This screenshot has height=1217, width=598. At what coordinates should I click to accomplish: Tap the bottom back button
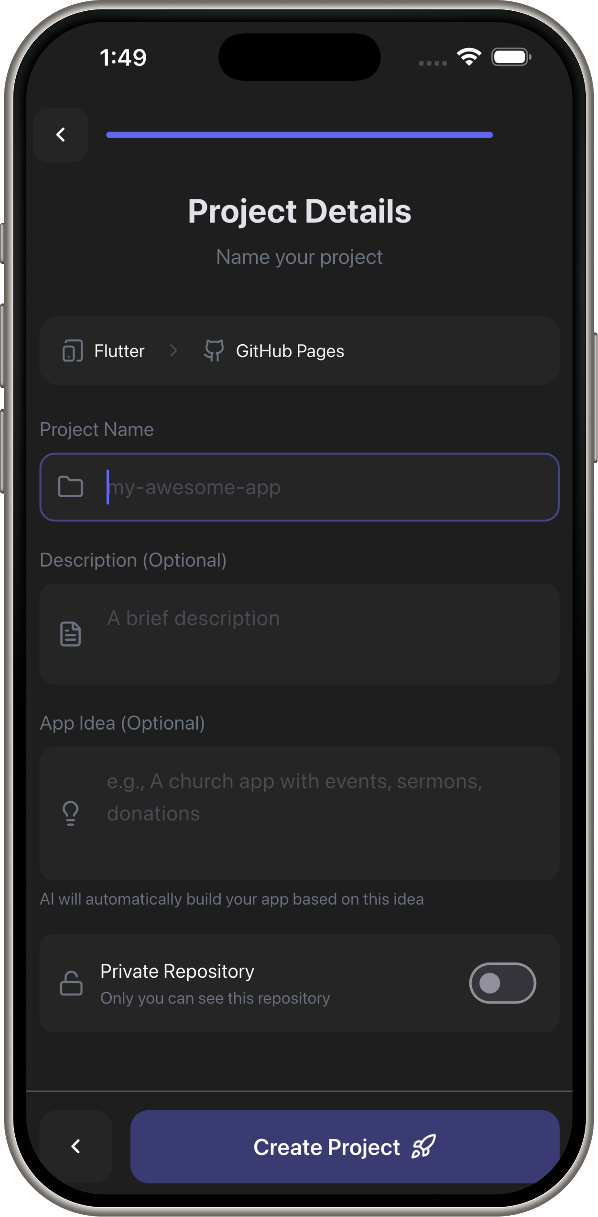[75, 1147]
